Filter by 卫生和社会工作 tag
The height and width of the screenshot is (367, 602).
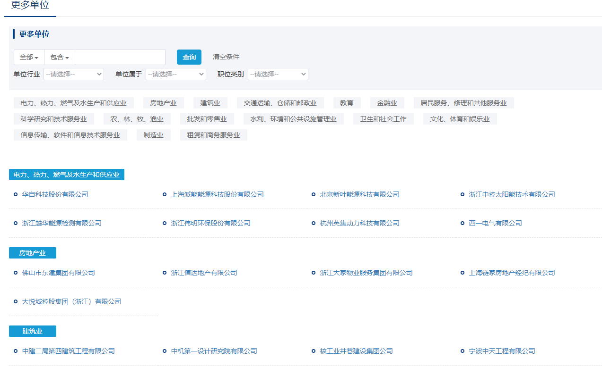(384, 119)
